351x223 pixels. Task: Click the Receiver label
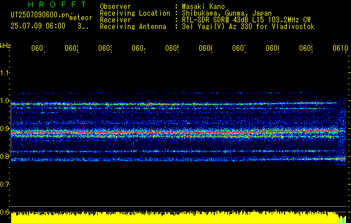point(116,20)
